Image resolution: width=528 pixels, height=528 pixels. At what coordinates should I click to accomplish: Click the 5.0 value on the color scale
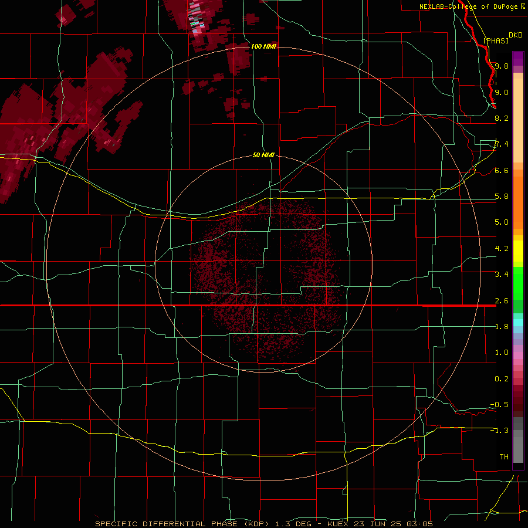point(502,222)
